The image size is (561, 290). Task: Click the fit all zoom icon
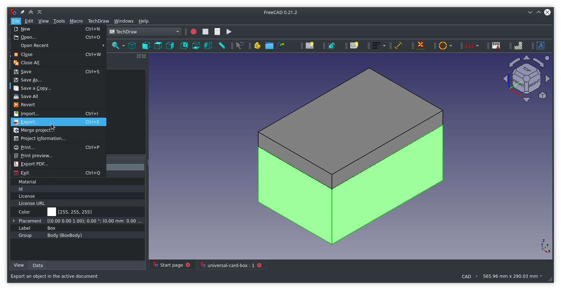coord(115,46)
